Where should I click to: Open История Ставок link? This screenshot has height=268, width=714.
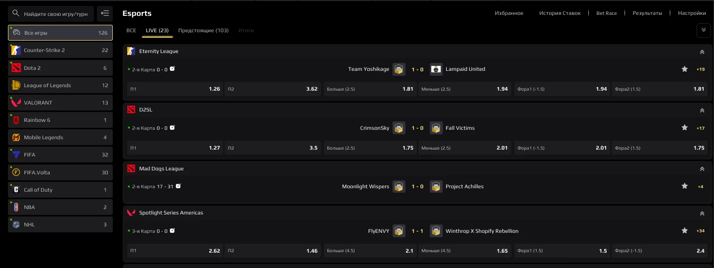click(559, 13)
